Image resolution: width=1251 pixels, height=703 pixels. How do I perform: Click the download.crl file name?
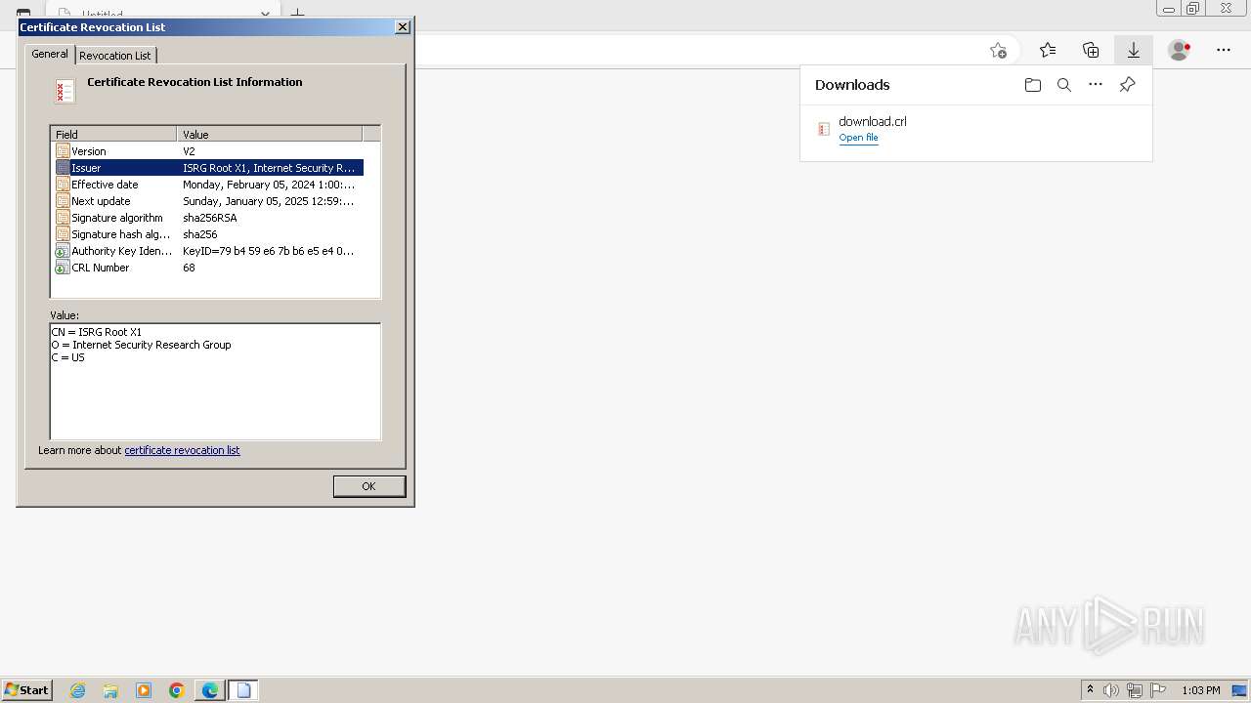(873, 121)
